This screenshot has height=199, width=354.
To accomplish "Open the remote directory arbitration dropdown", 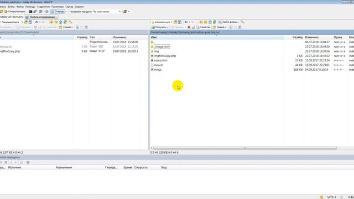I will 162,22.
